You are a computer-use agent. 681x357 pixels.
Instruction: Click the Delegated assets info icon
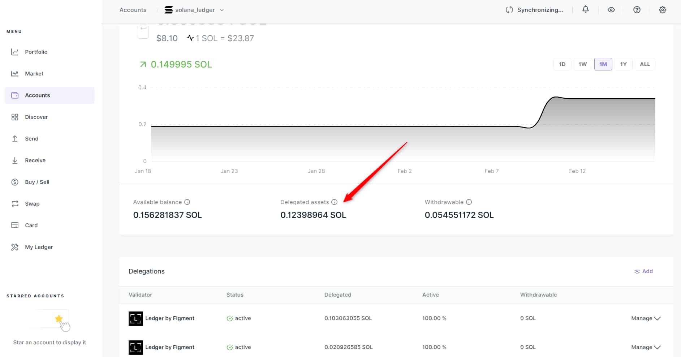click(x=334, y=202)
